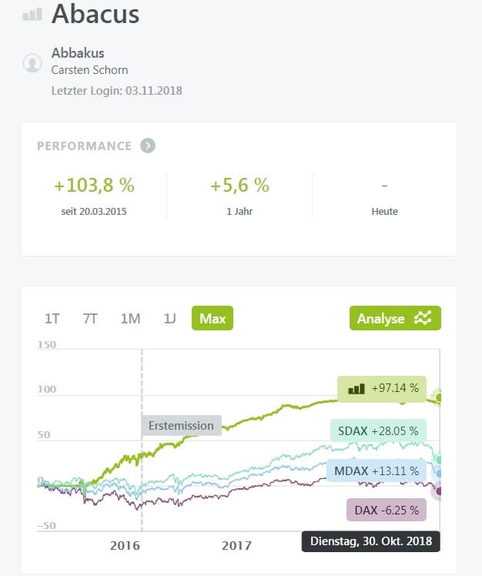Choose the Max time range

coord(212,318)
